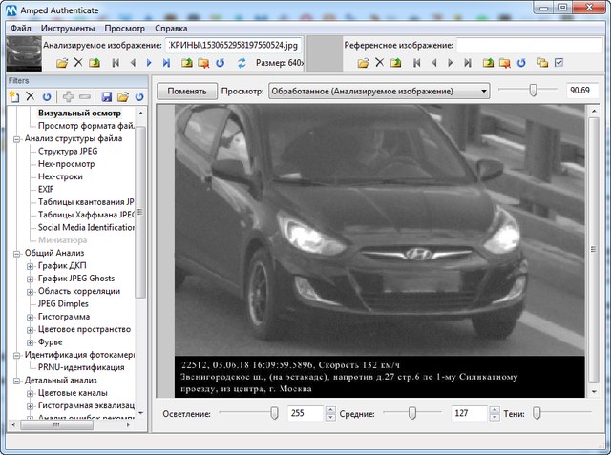
Task: Click the green plus icon in Filters toolbar
Action: coord(68,97)
